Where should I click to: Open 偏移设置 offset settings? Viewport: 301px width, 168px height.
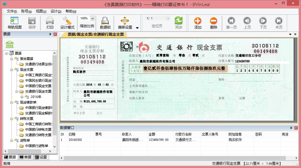[x=125, y=23]
